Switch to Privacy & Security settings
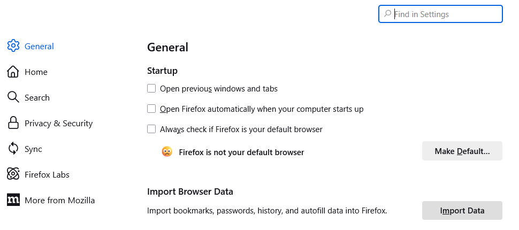519x230 pixels. coord(58,123)
